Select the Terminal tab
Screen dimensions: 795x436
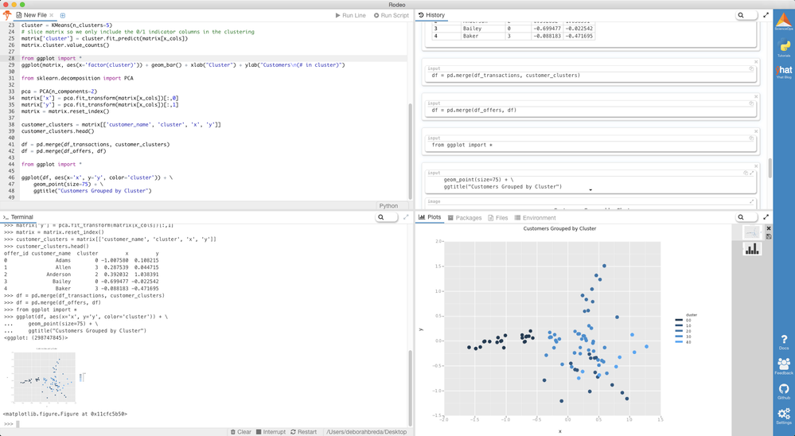point(18,217)
